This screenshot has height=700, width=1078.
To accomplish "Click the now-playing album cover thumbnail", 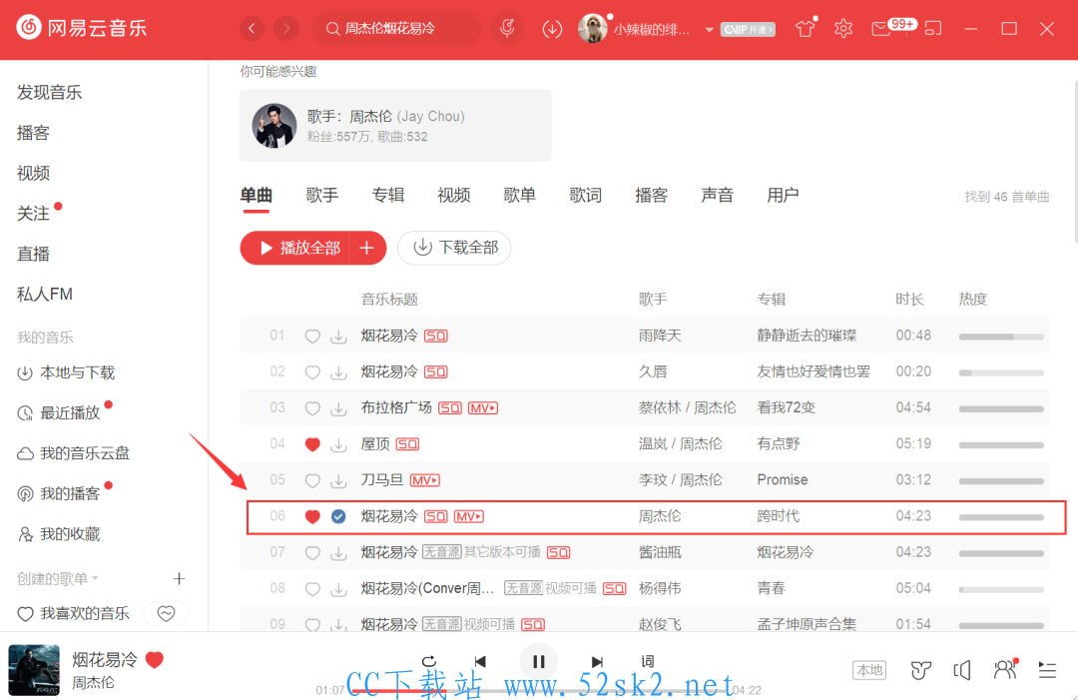I will tap(34, 670).
